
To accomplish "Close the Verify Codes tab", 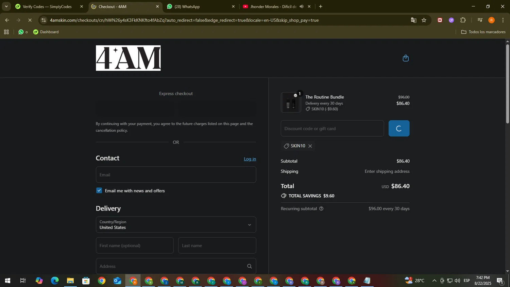I will pyautogui.click(x=81, y=6).
